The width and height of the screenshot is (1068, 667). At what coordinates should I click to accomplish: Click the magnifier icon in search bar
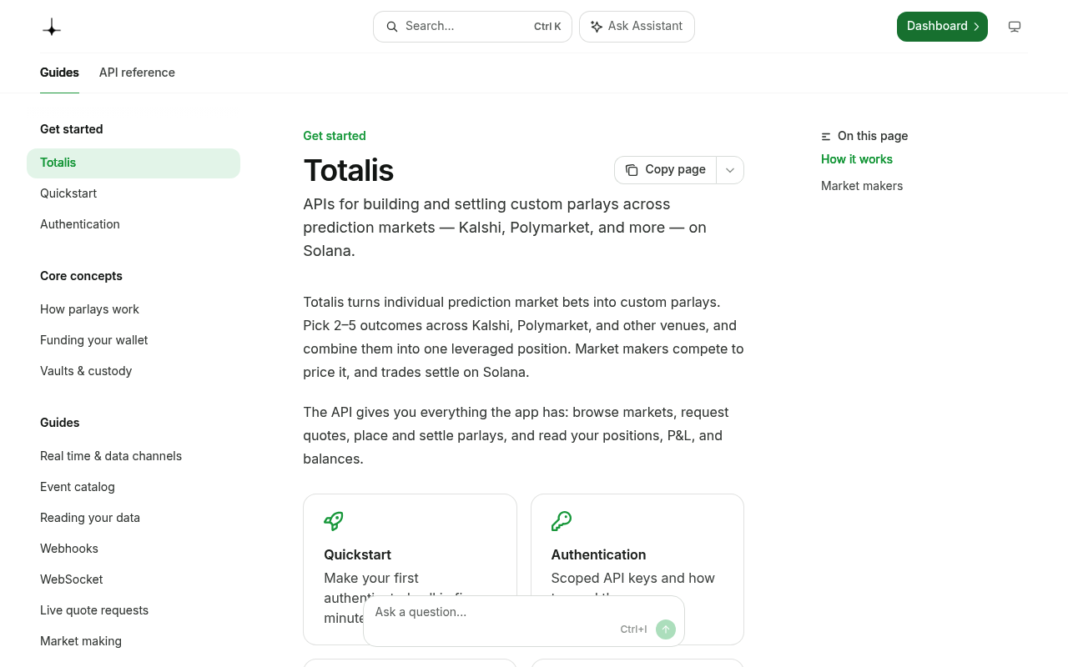coord(392,27)
